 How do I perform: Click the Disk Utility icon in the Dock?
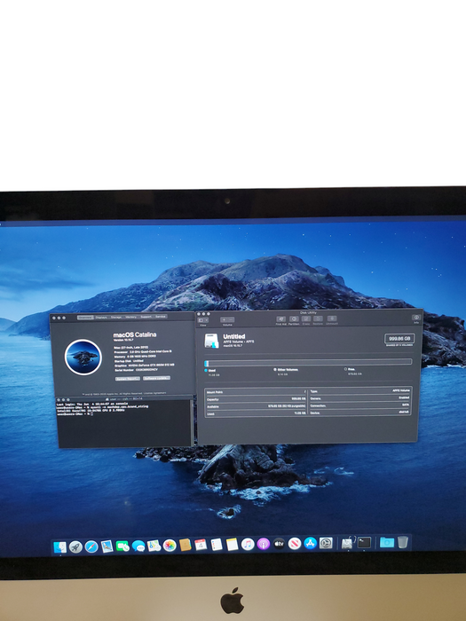(x=347, y=543)
